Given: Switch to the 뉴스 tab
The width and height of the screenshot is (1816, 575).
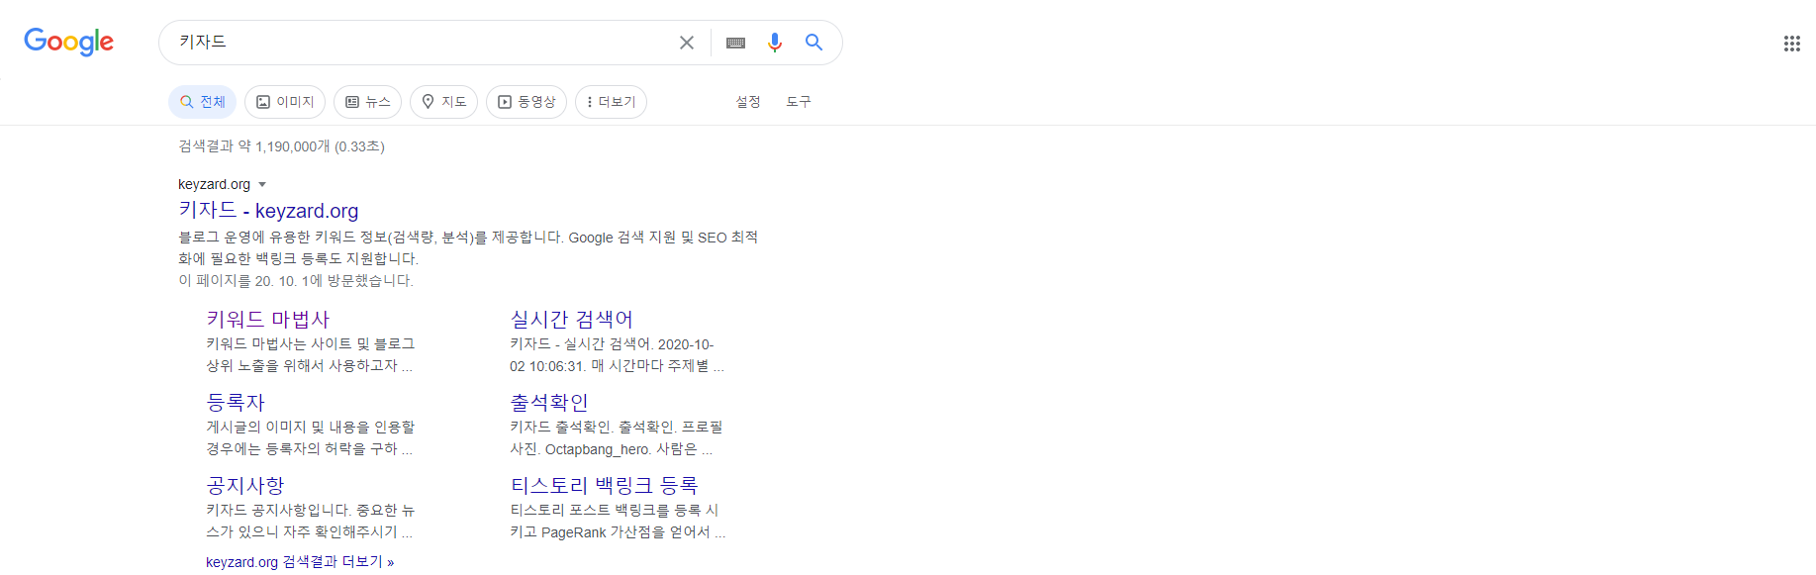Looking at the screenshot, I should (367, 102).
